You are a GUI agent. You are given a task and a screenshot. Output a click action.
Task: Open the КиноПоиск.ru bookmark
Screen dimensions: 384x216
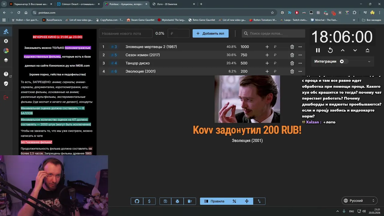pos(52,20)
